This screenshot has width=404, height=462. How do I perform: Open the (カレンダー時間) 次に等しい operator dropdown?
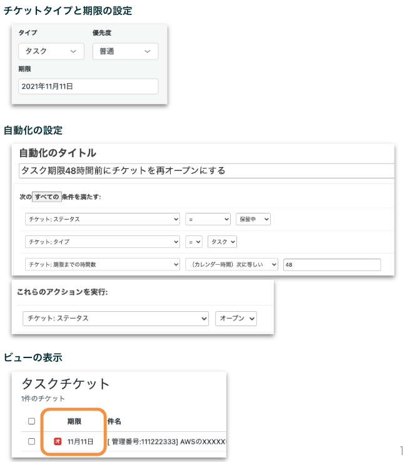click(231, 265)
